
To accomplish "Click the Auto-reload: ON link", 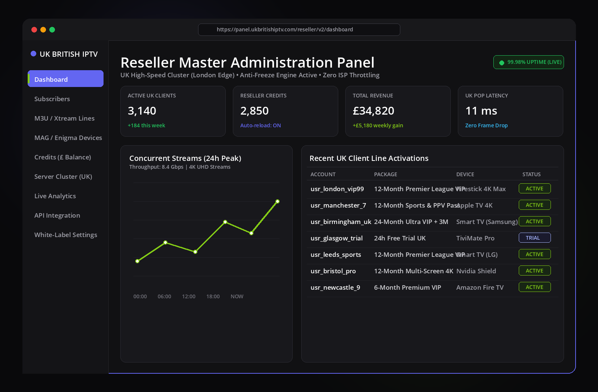I will [261, 125].
